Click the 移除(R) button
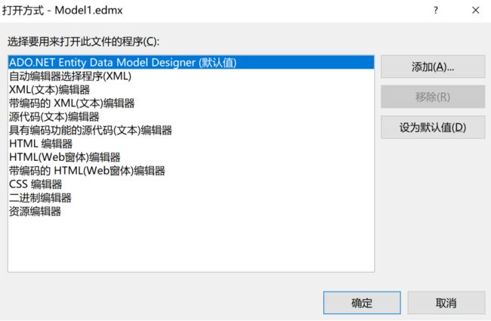This screenshot has height=321, width=491. pos(433,97)
